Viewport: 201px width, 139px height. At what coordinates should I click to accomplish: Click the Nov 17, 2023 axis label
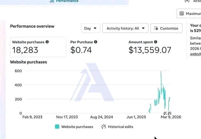pyautogui.click(x=67, y=117)
